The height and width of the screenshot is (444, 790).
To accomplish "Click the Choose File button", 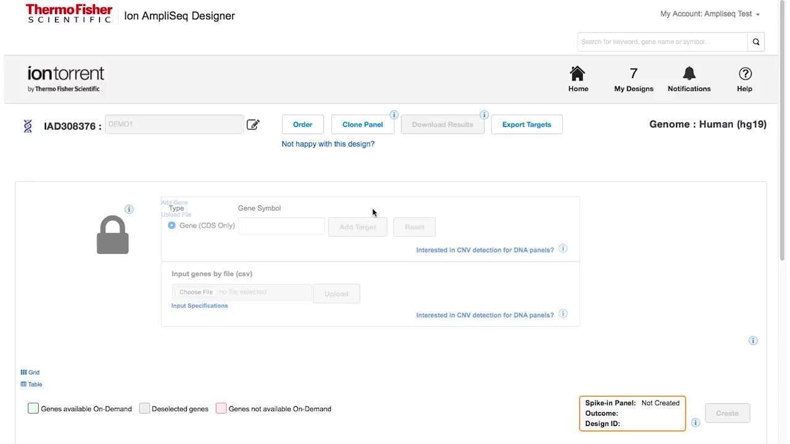I will tap(196, 292).
